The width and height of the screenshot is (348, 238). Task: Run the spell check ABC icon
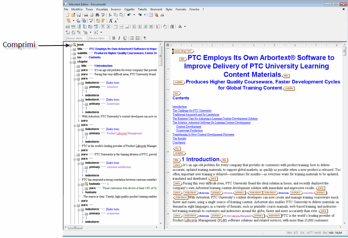103,15
